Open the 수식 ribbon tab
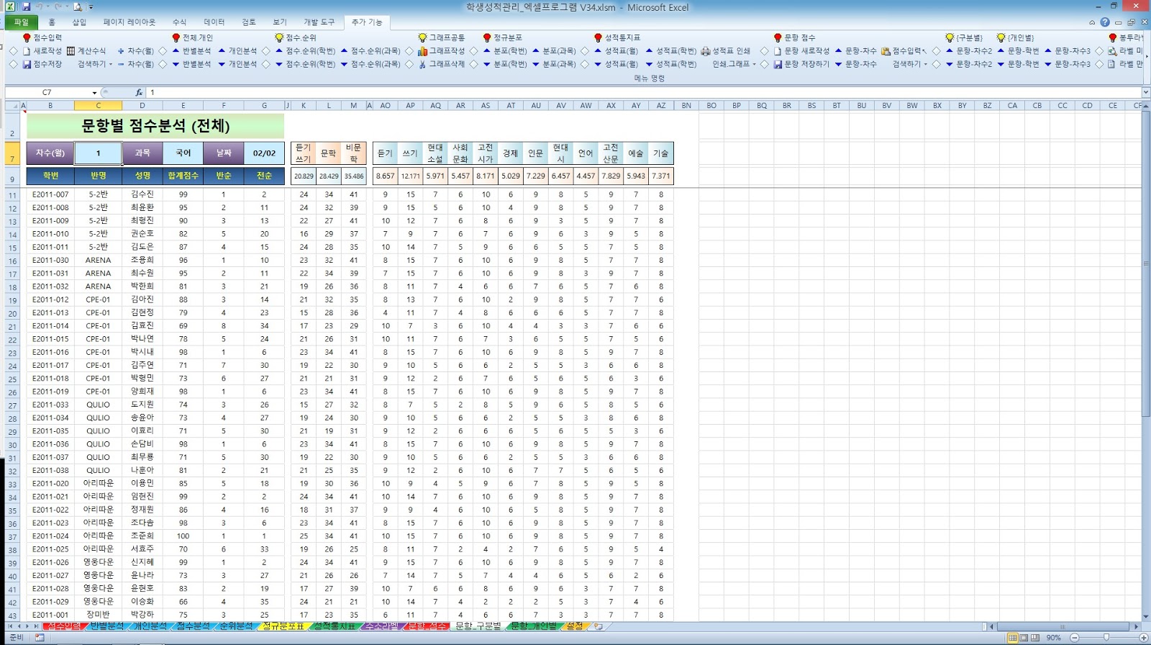This screenshot has width=1151, height=645. tap(179, 22)
